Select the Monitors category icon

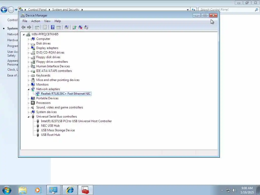[33, 85]
